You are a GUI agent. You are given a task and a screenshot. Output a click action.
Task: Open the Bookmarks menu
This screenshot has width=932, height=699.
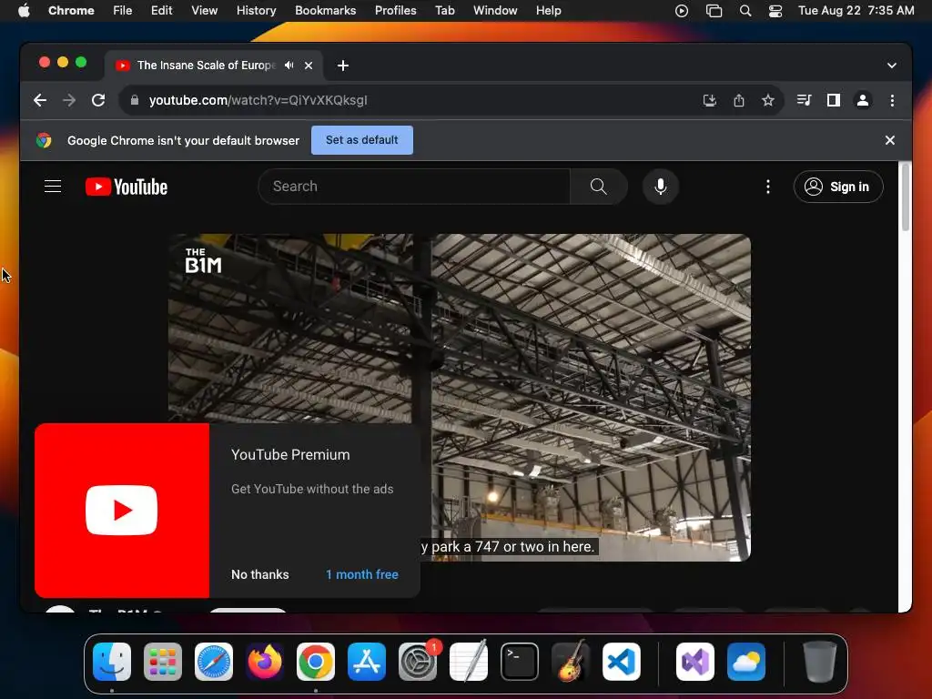326,11
